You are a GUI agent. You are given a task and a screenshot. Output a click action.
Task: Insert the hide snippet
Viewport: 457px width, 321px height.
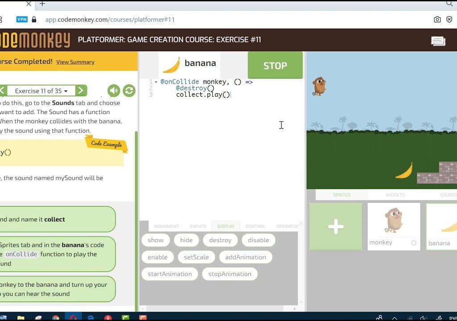[186, 240]
